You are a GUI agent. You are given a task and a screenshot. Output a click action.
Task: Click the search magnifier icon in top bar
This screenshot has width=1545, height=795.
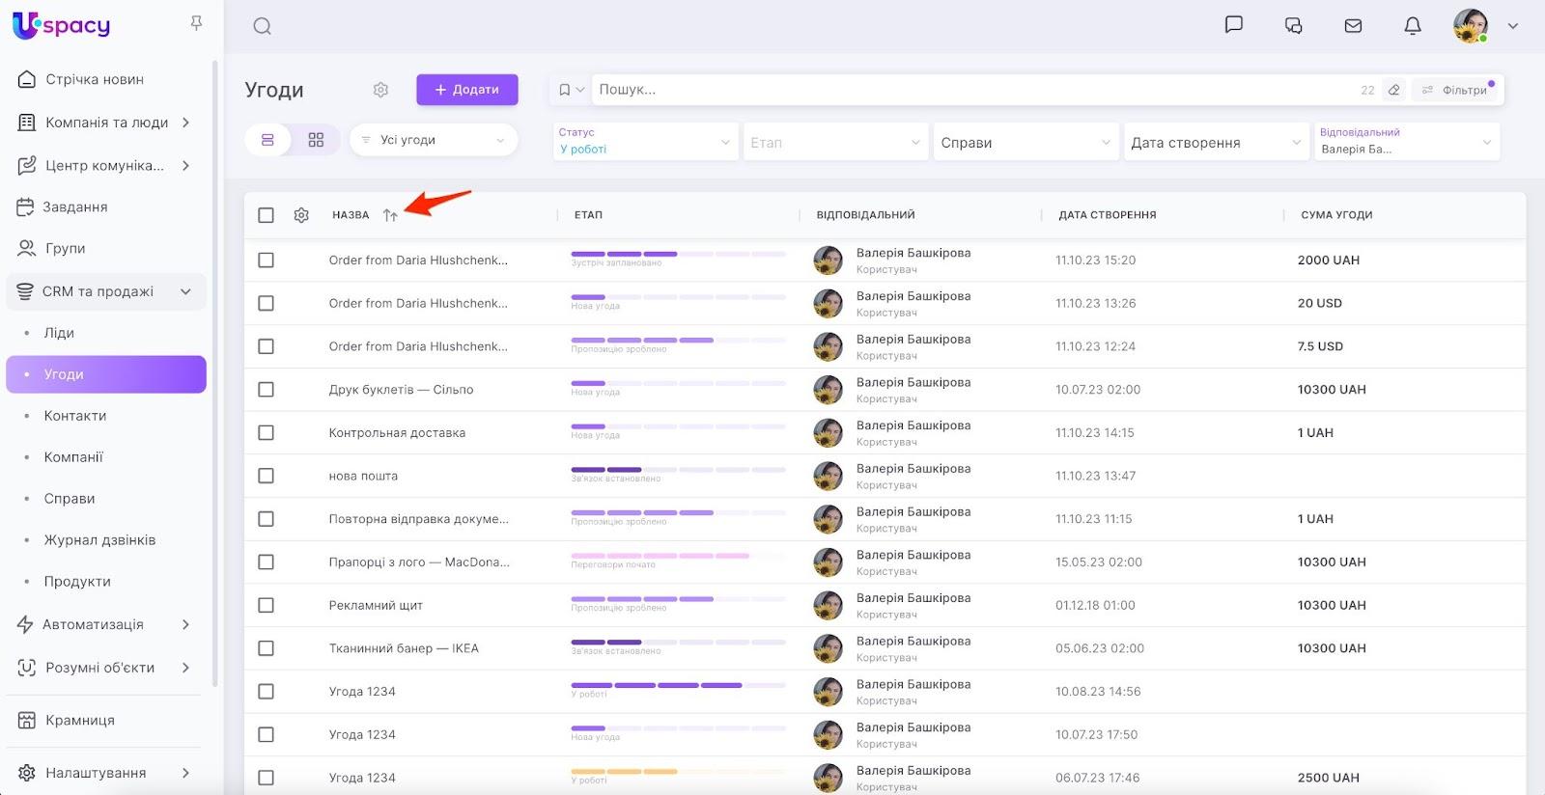(262, 26)
